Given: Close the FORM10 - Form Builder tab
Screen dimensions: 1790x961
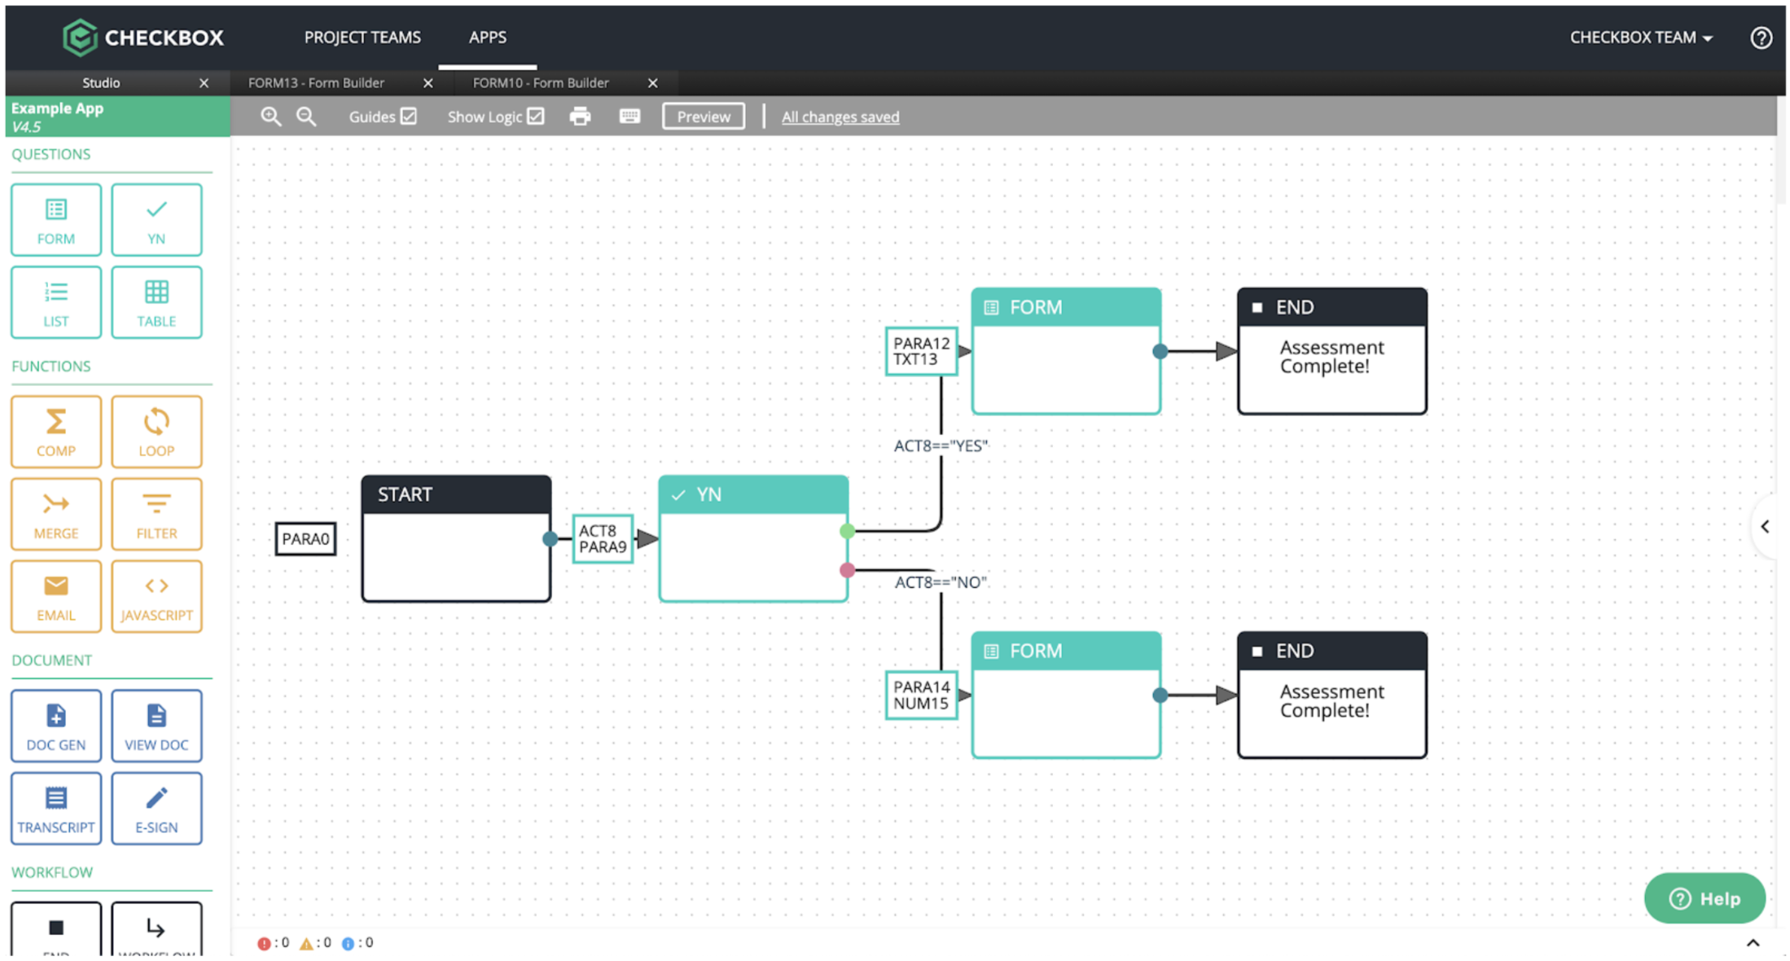Looking at the screenshot, I should [653, 83].
